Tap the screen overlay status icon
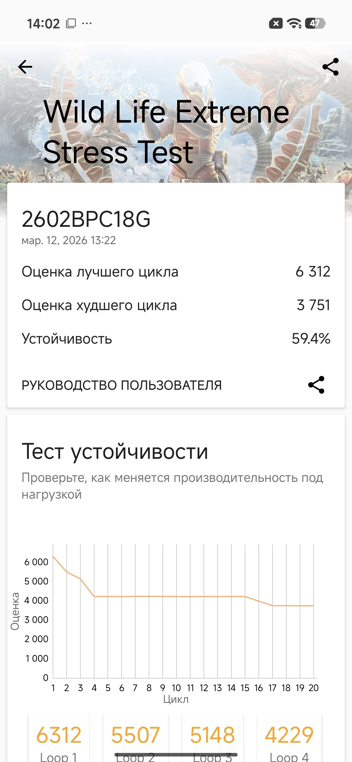Viewport: 352px width, 762px height. point(71,23)
